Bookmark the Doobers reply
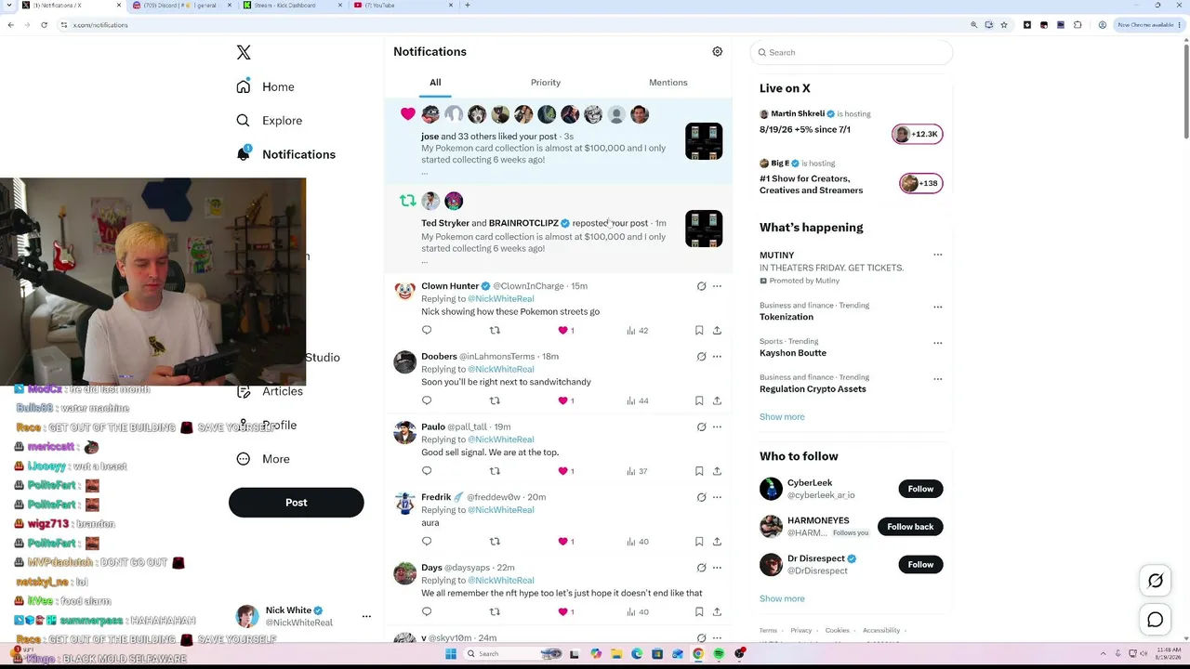This screenshot has width=1190, height=669. pyautogui.click(x=699, y=400)
